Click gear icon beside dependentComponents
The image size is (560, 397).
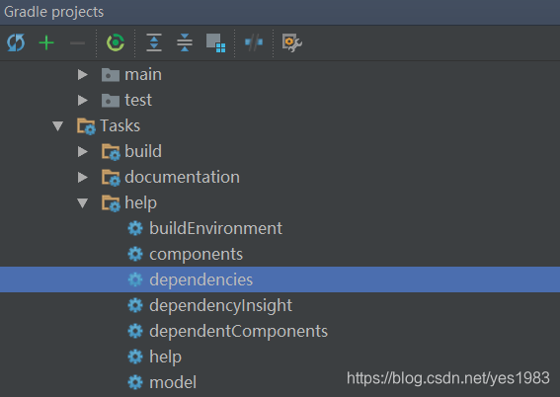pos(135,331)
